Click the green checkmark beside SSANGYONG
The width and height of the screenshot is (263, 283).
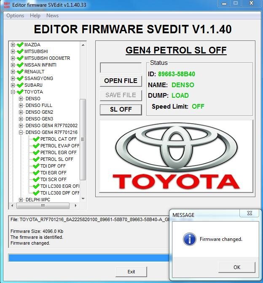(20, 78)
